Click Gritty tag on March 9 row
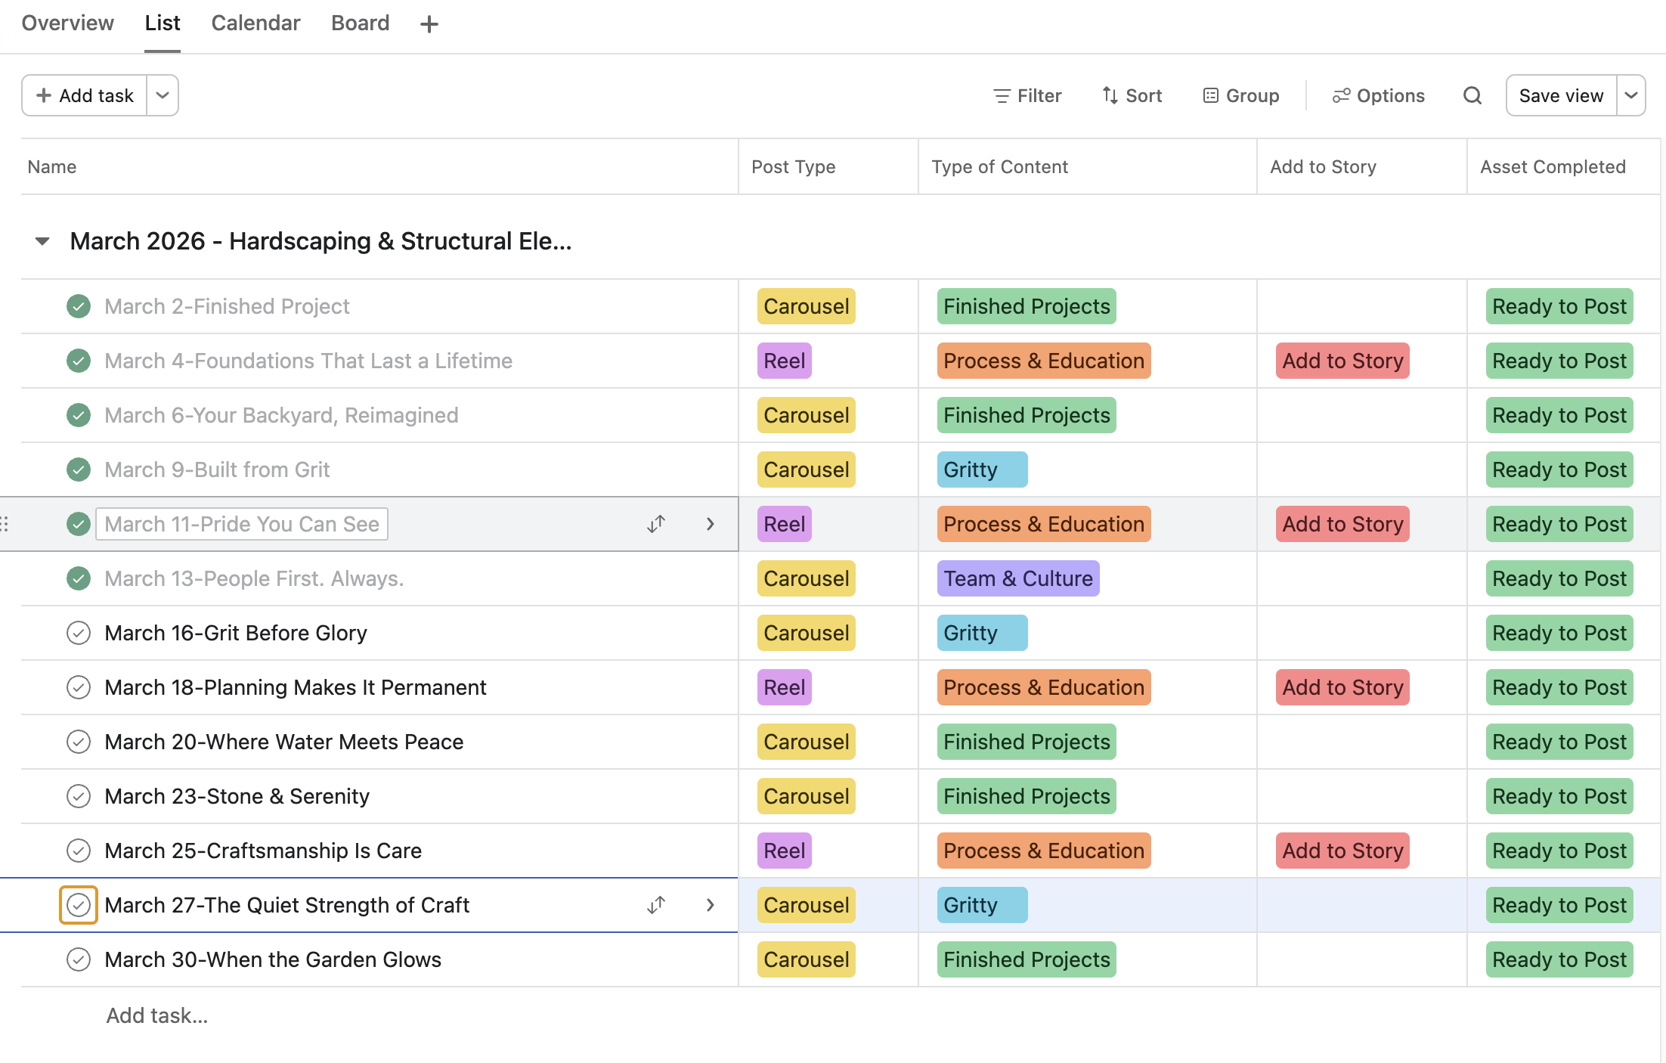Image resolution: width=1666 pixels, height=1063 pixels. pyautogui.click(x=981, y=470)
